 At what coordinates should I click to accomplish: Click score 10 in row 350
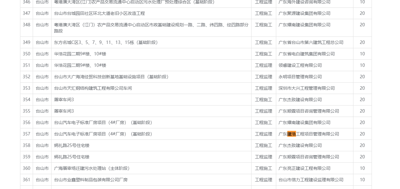pyautogui.click(x=362, y=54)
